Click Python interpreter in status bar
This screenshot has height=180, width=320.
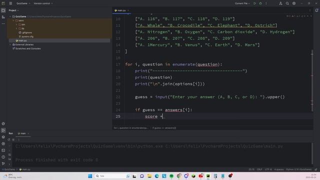(299, 169)
